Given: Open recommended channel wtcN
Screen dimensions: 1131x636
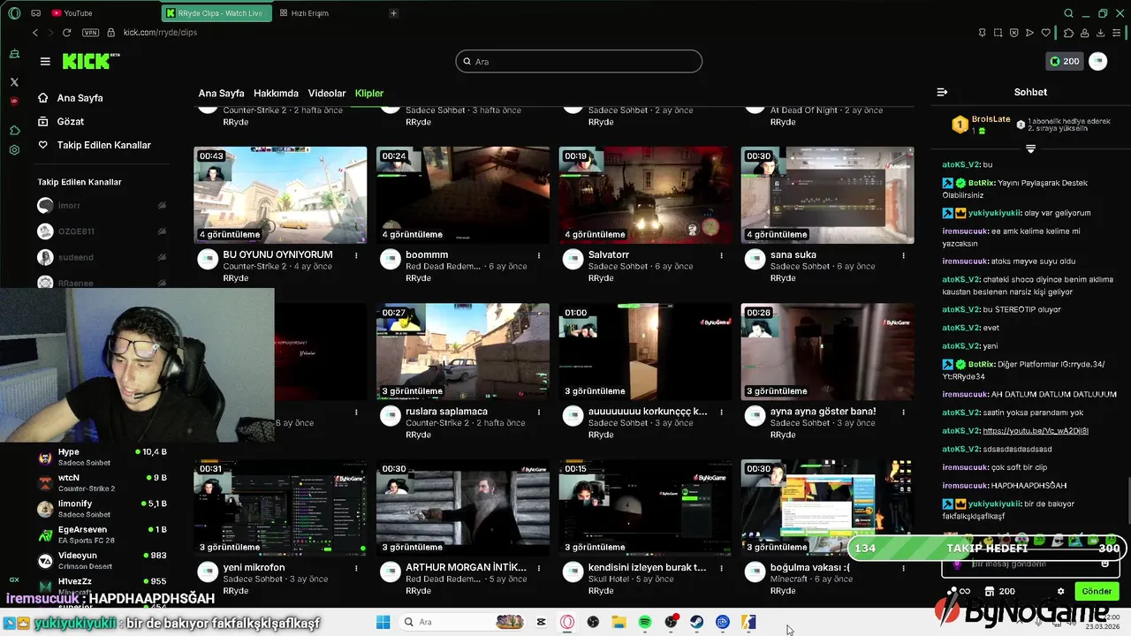Looking at the screenshot, I should (x=102, y=483).
